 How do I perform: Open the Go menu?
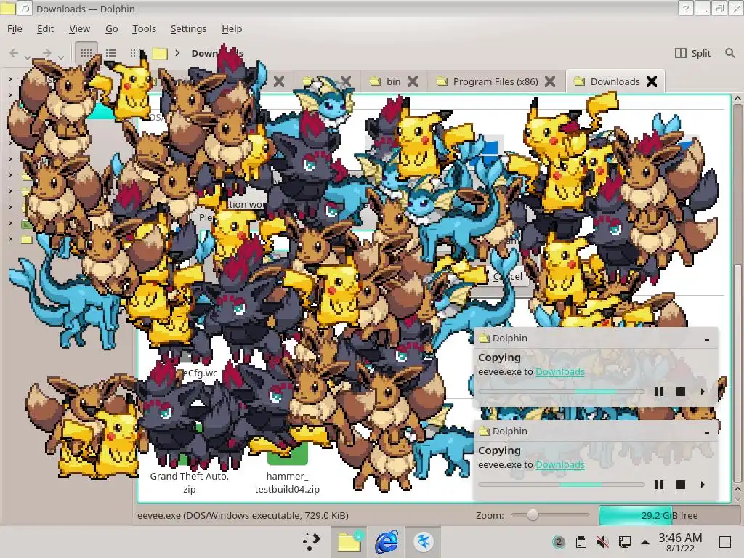(111, 28)
